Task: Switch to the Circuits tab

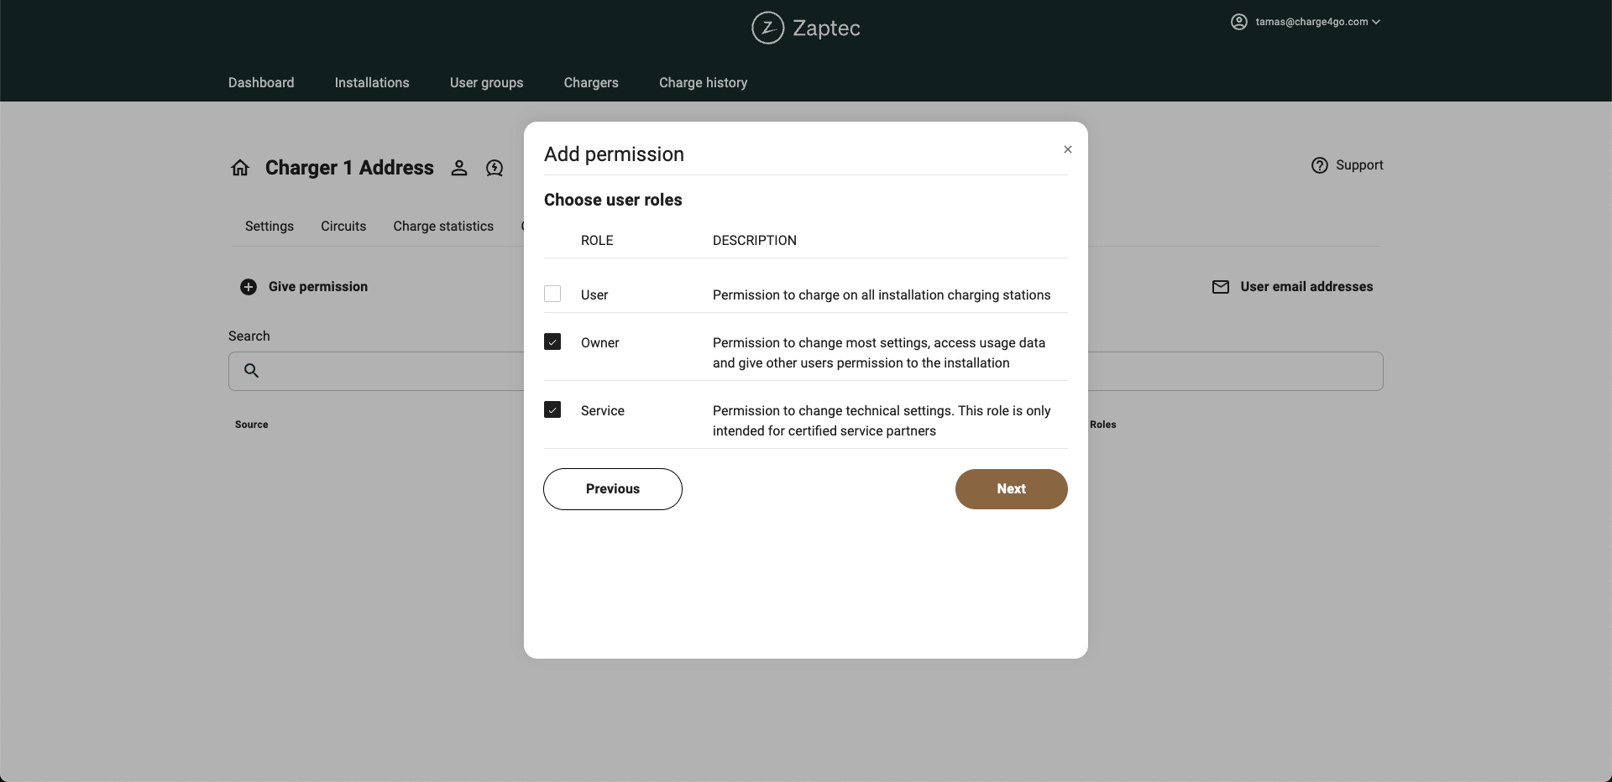Action: click(343, 226)
